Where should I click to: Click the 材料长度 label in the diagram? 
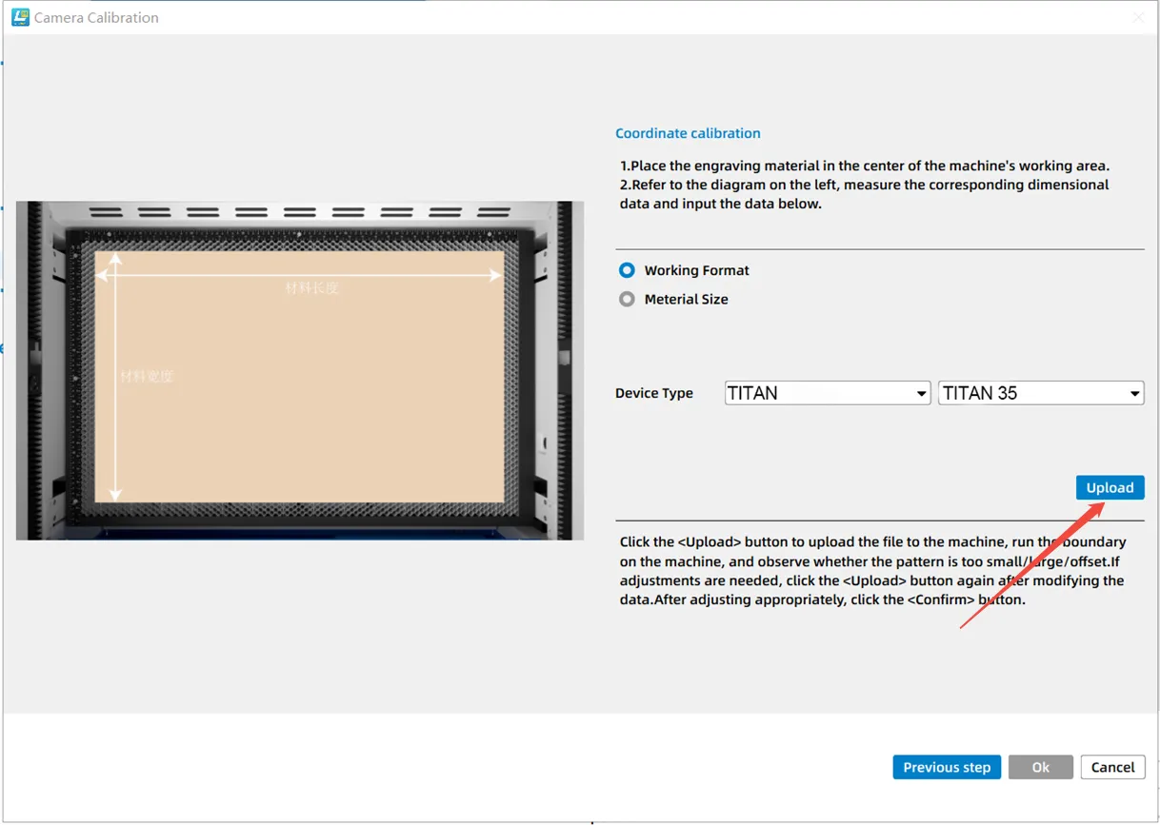click(x=311, y=288)
